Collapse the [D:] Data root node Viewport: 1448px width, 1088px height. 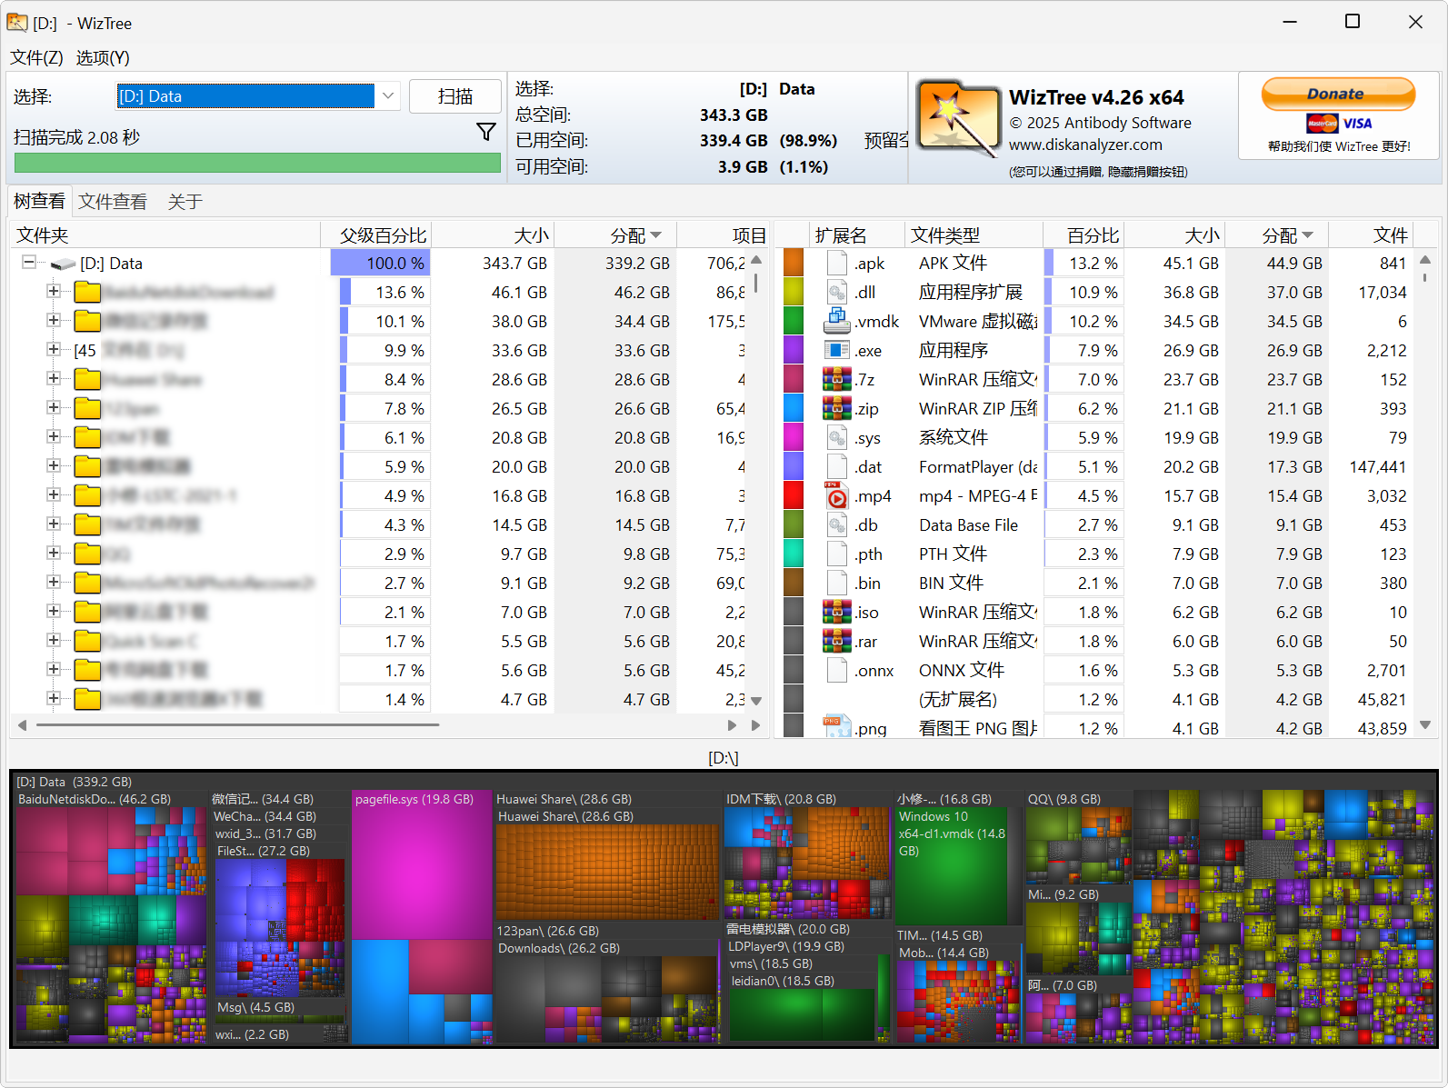click(x=29, y=262)
